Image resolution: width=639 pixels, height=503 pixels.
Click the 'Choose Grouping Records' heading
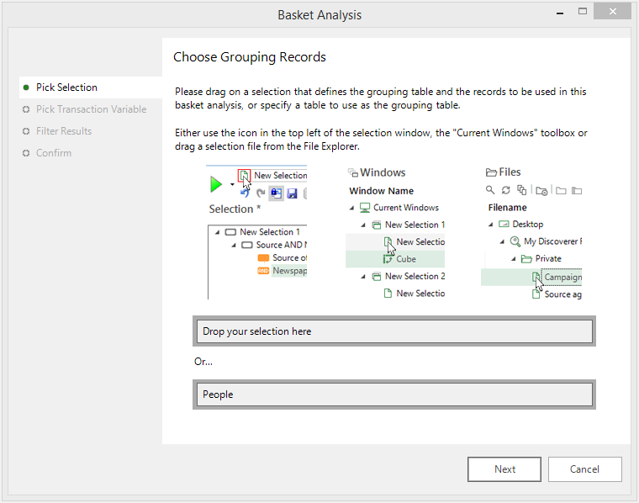point(250,57)
